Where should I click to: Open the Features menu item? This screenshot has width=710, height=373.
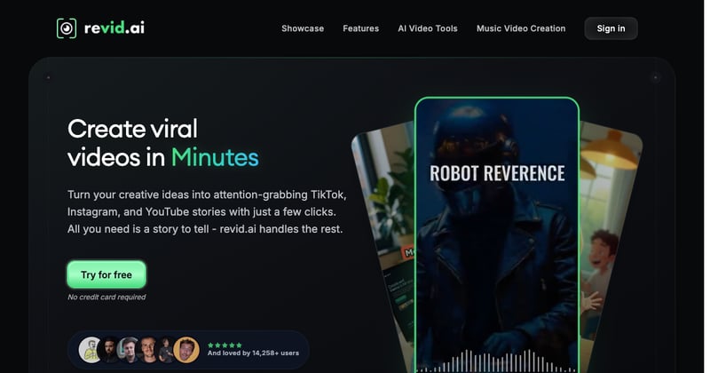(361, 28)
